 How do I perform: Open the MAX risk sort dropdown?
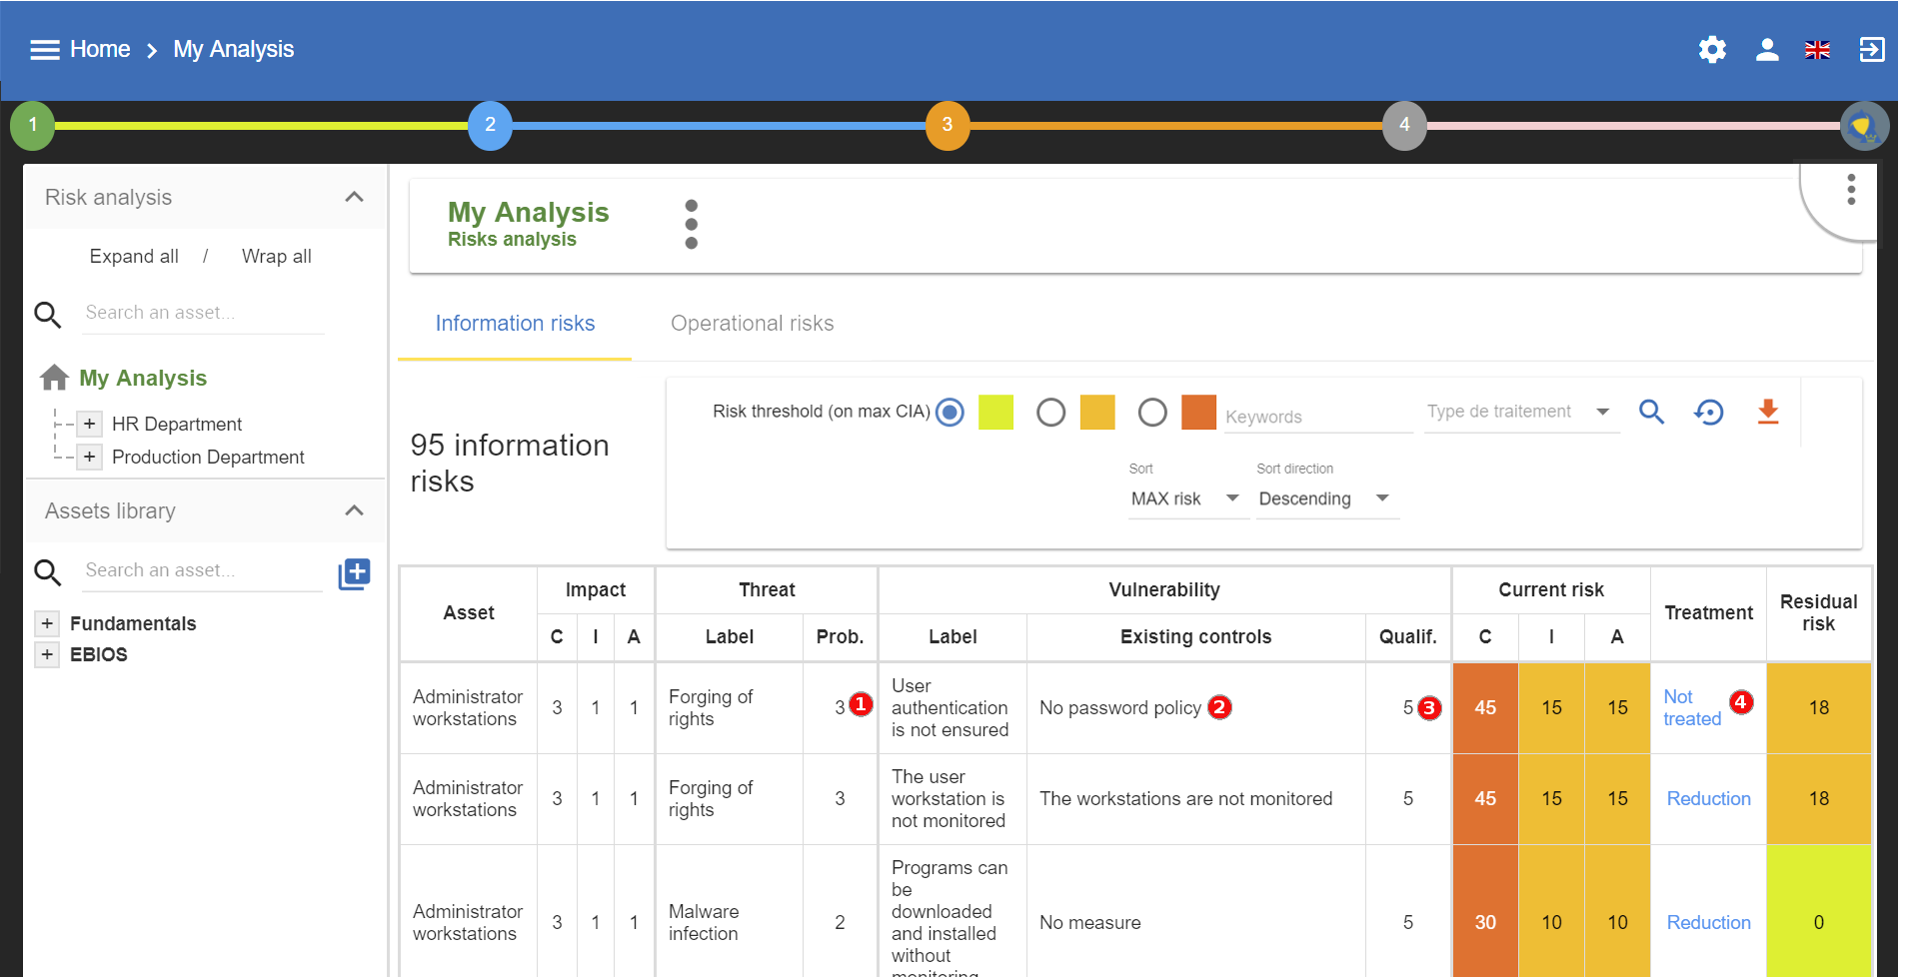tap(1187, 498)
